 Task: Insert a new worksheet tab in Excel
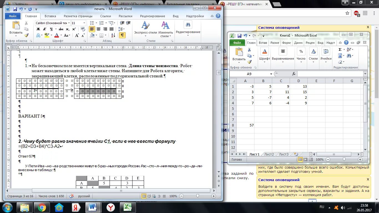coord(296,154)
